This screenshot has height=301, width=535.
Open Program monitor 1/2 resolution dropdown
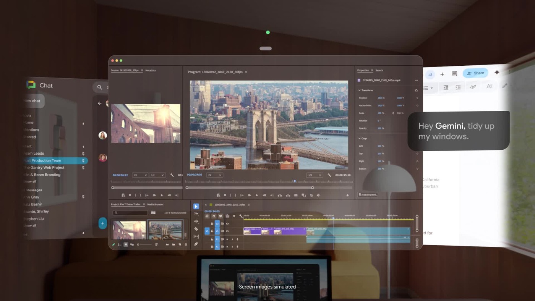(314, 175)
